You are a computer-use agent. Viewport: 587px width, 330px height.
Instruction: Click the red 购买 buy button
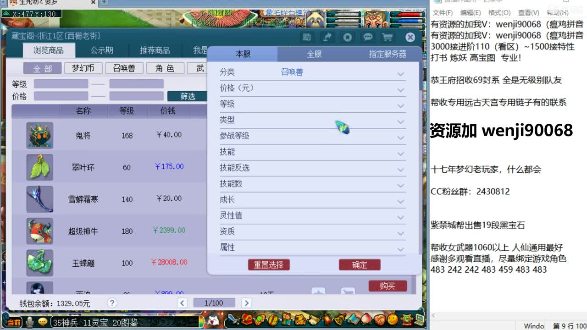coord(388,286)
